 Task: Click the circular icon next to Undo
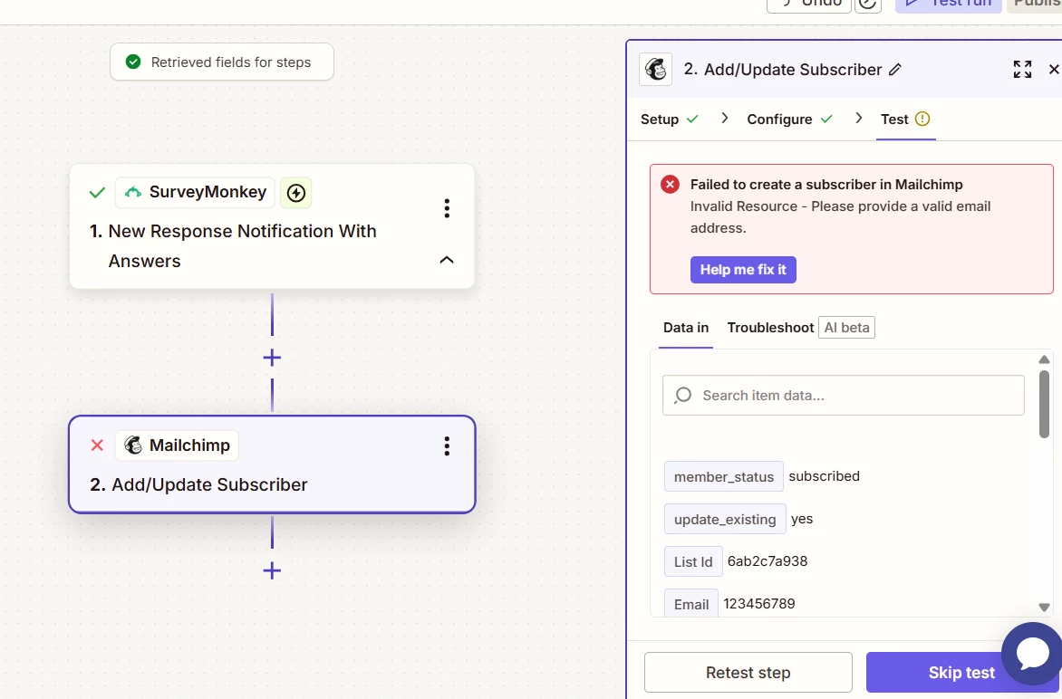(x=867, y=5)
